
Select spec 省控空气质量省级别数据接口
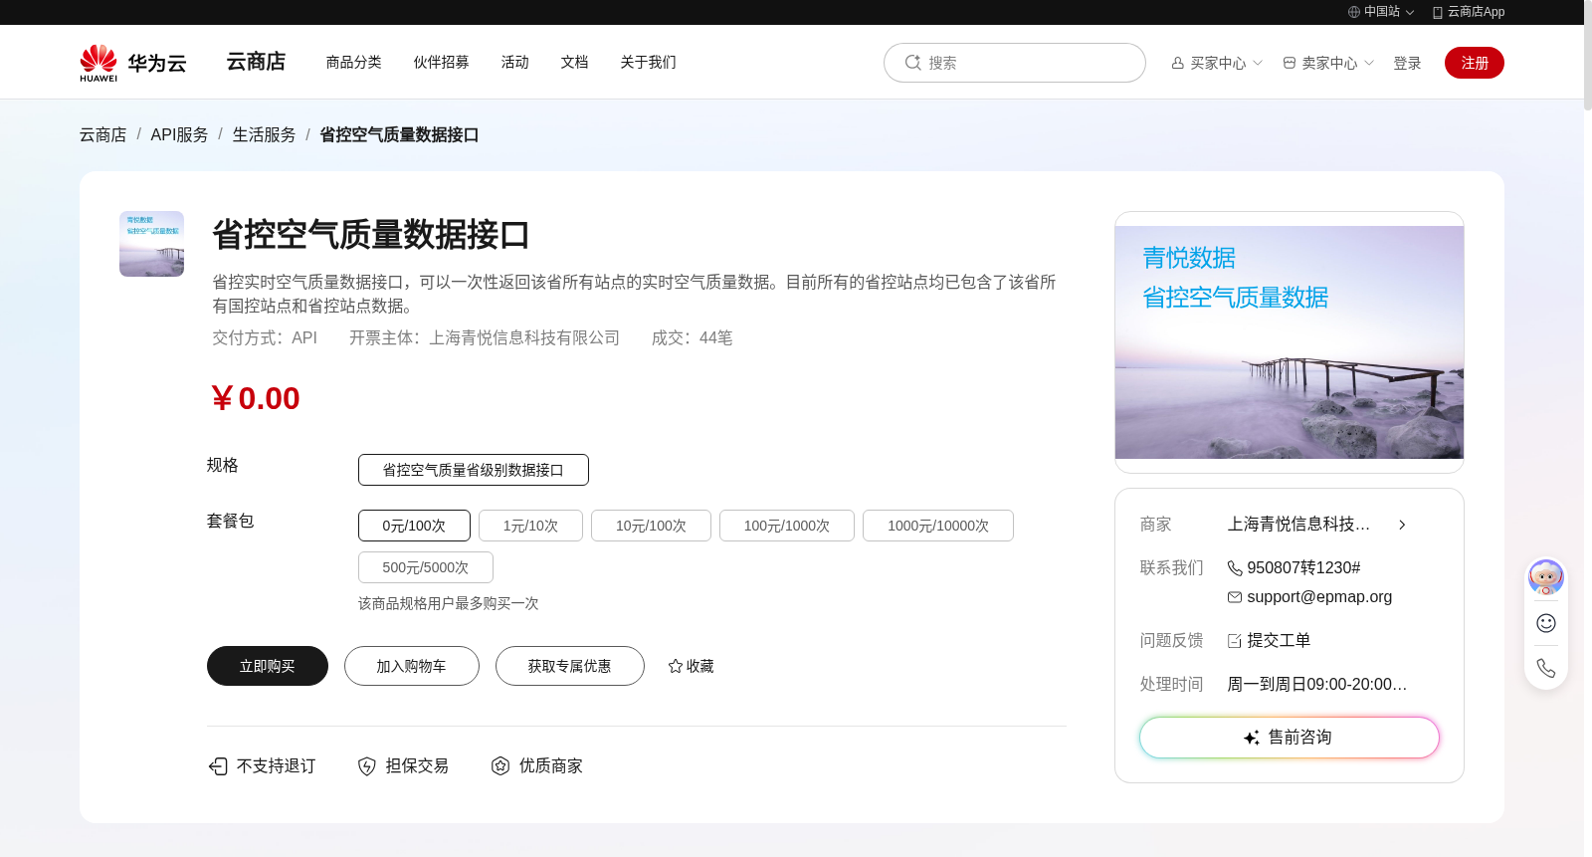pos(474,470)
